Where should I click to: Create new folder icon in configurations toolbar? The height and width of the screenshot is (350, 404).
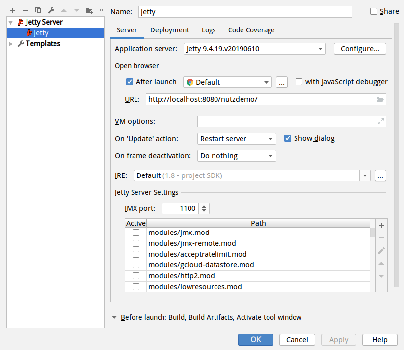pyautogui.click(x=89, y=10)
